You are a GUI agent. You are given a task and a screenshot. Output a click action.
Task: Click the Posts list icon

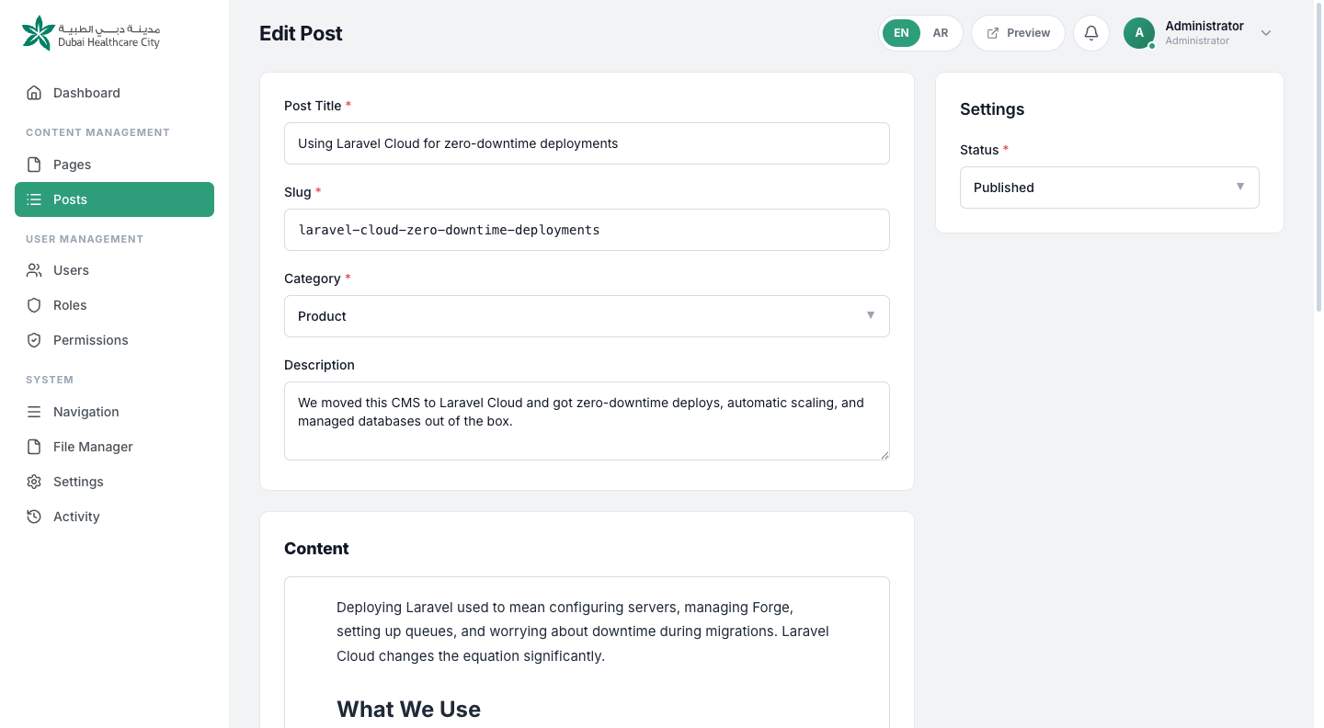point(34,199)
